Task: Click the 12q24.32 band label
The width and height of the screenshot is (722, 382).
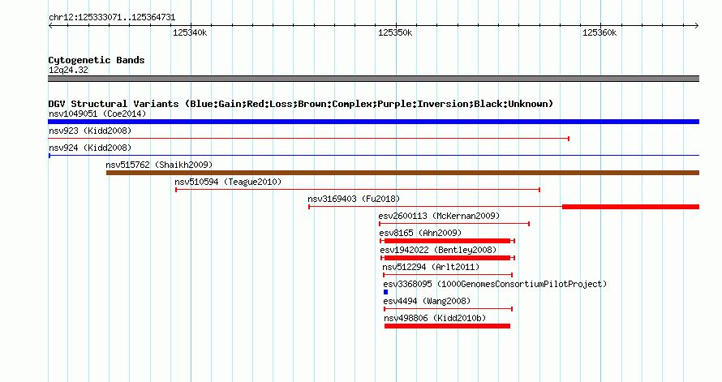Action: click(x=68, y=70)
